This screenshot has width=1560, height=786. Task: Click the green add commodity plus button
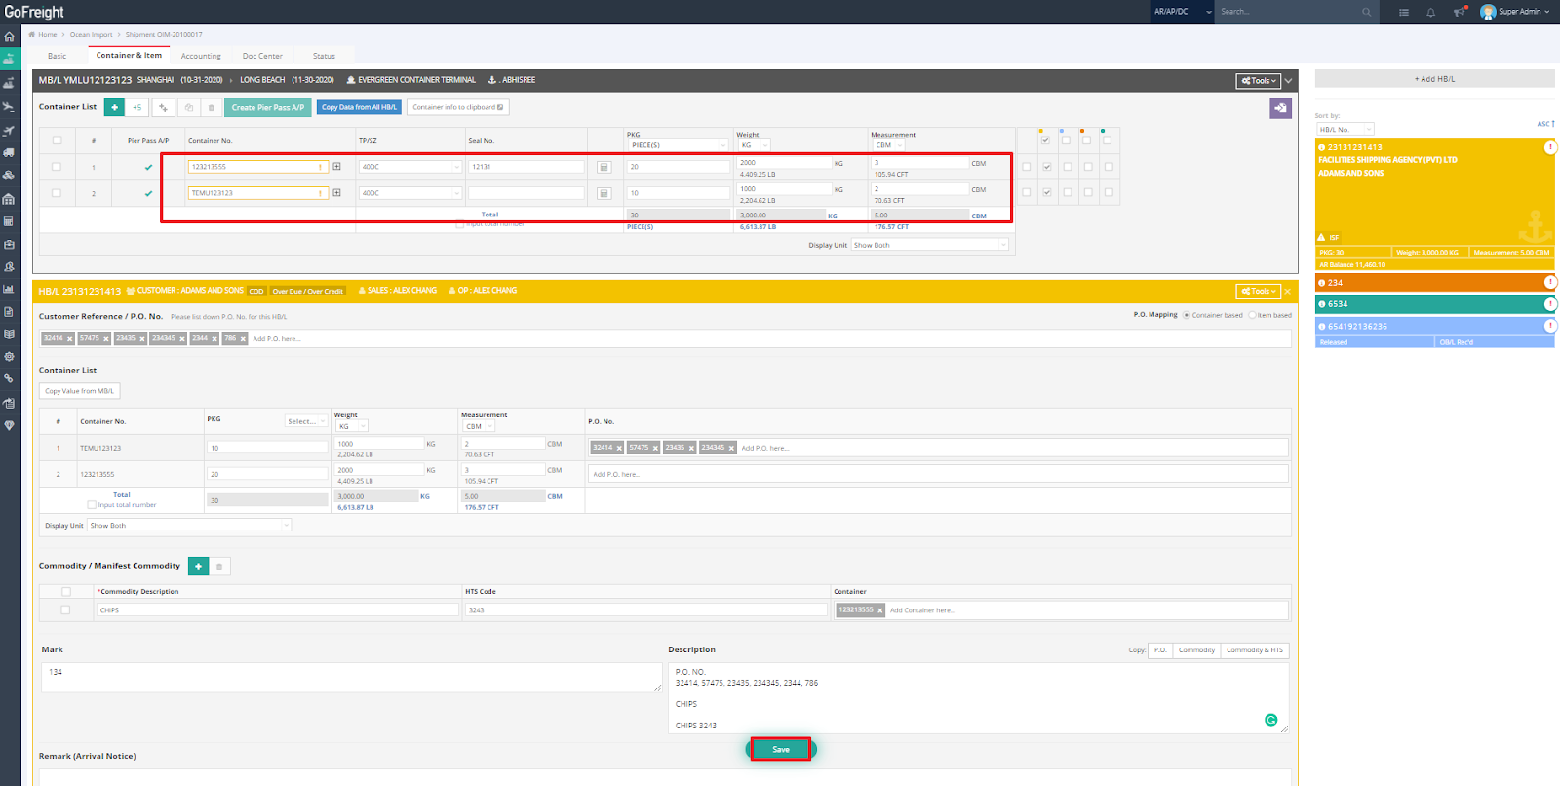[198, 566]
